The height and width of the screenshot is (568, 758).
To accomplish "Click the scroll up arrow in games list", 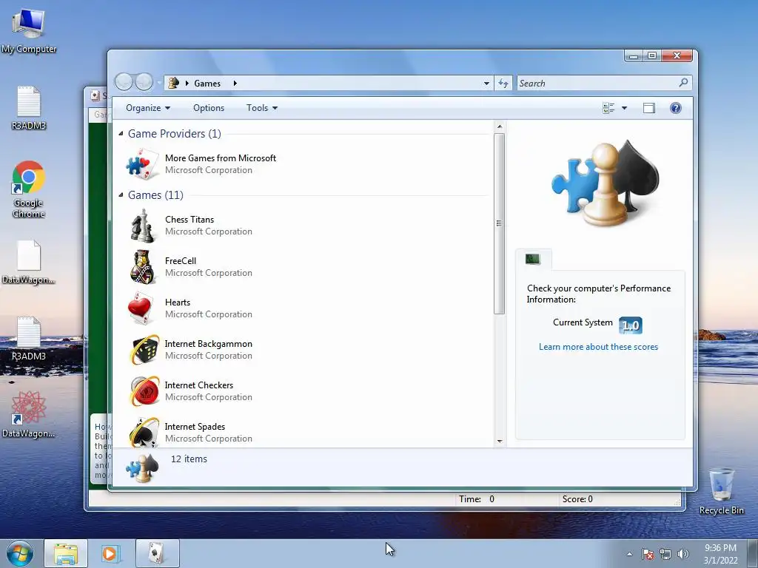I will (500, 126).
